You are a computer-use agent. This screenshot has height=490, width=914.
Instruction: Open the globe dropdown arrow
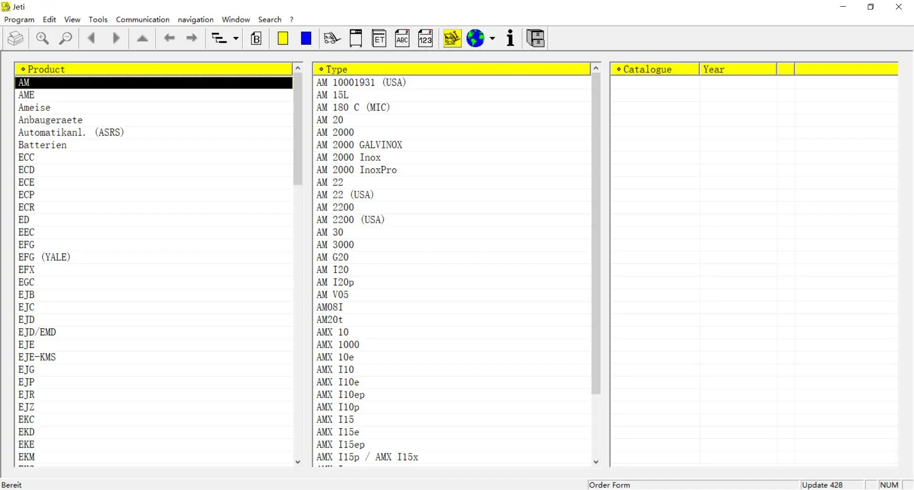pyautogui.click(x=492, y=38)
